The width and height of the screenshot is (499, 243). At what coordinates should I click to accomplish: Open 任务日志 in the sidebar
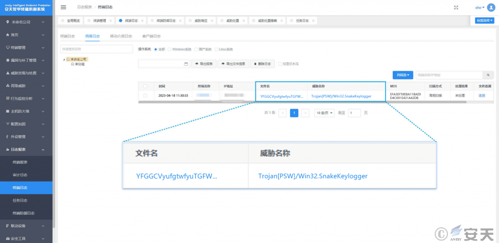(19, 200)
